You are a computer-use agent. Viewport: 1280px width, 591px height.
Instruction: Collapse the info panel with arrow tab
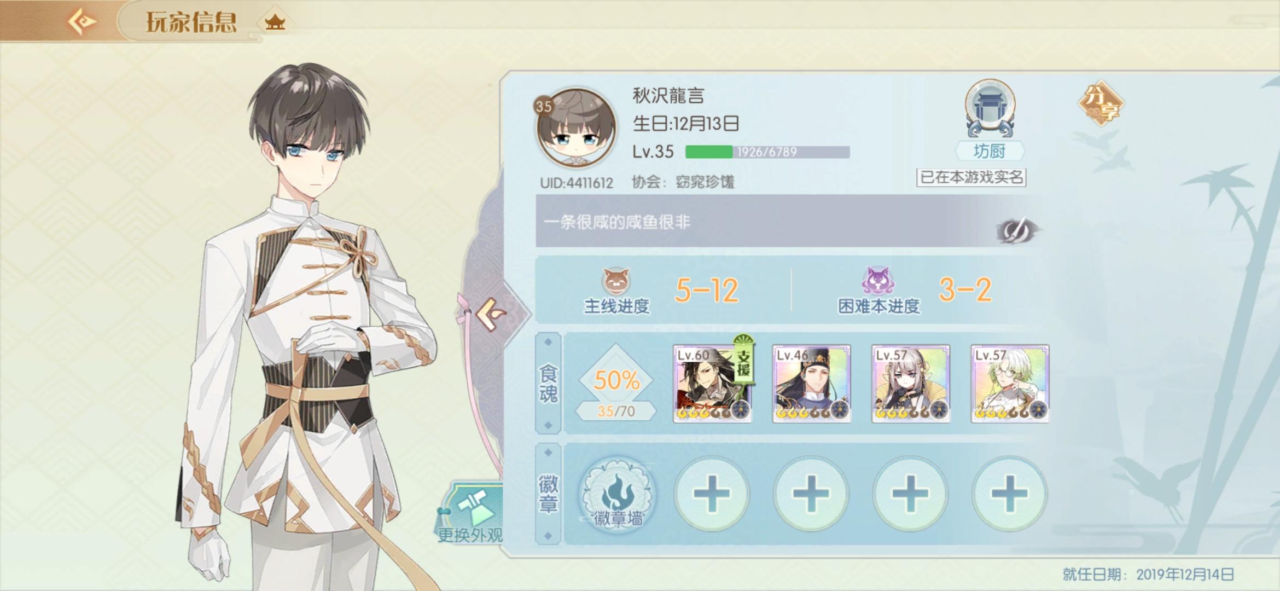pos(491,314)
